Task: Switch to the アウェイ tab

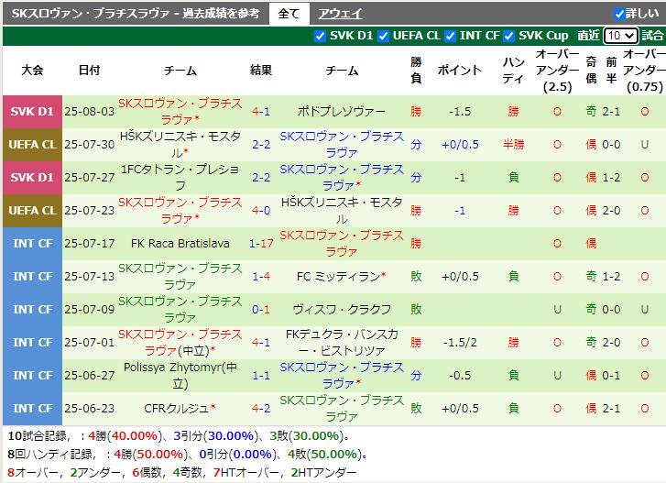Action: coord(340,14)
